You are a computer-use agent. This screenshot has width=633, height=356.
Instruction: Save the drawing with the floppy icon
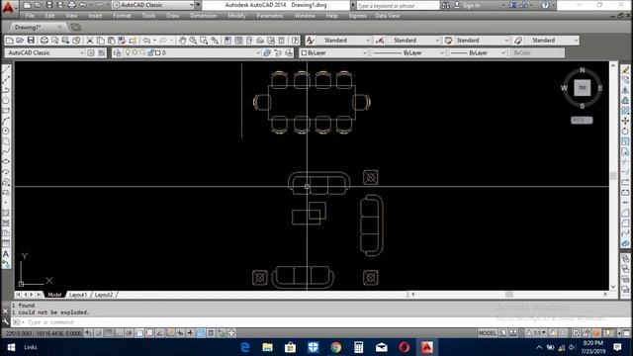(31, 41)
